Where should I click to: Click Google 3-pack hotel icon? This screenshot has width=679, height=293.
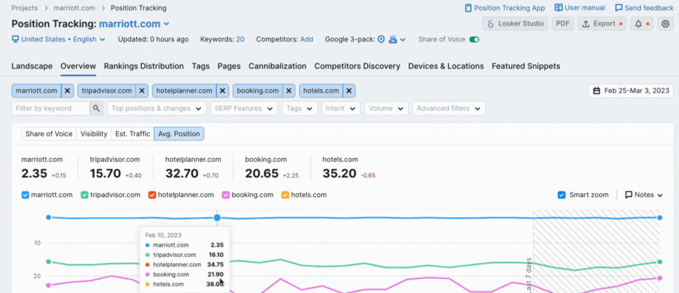click(393, 39)
